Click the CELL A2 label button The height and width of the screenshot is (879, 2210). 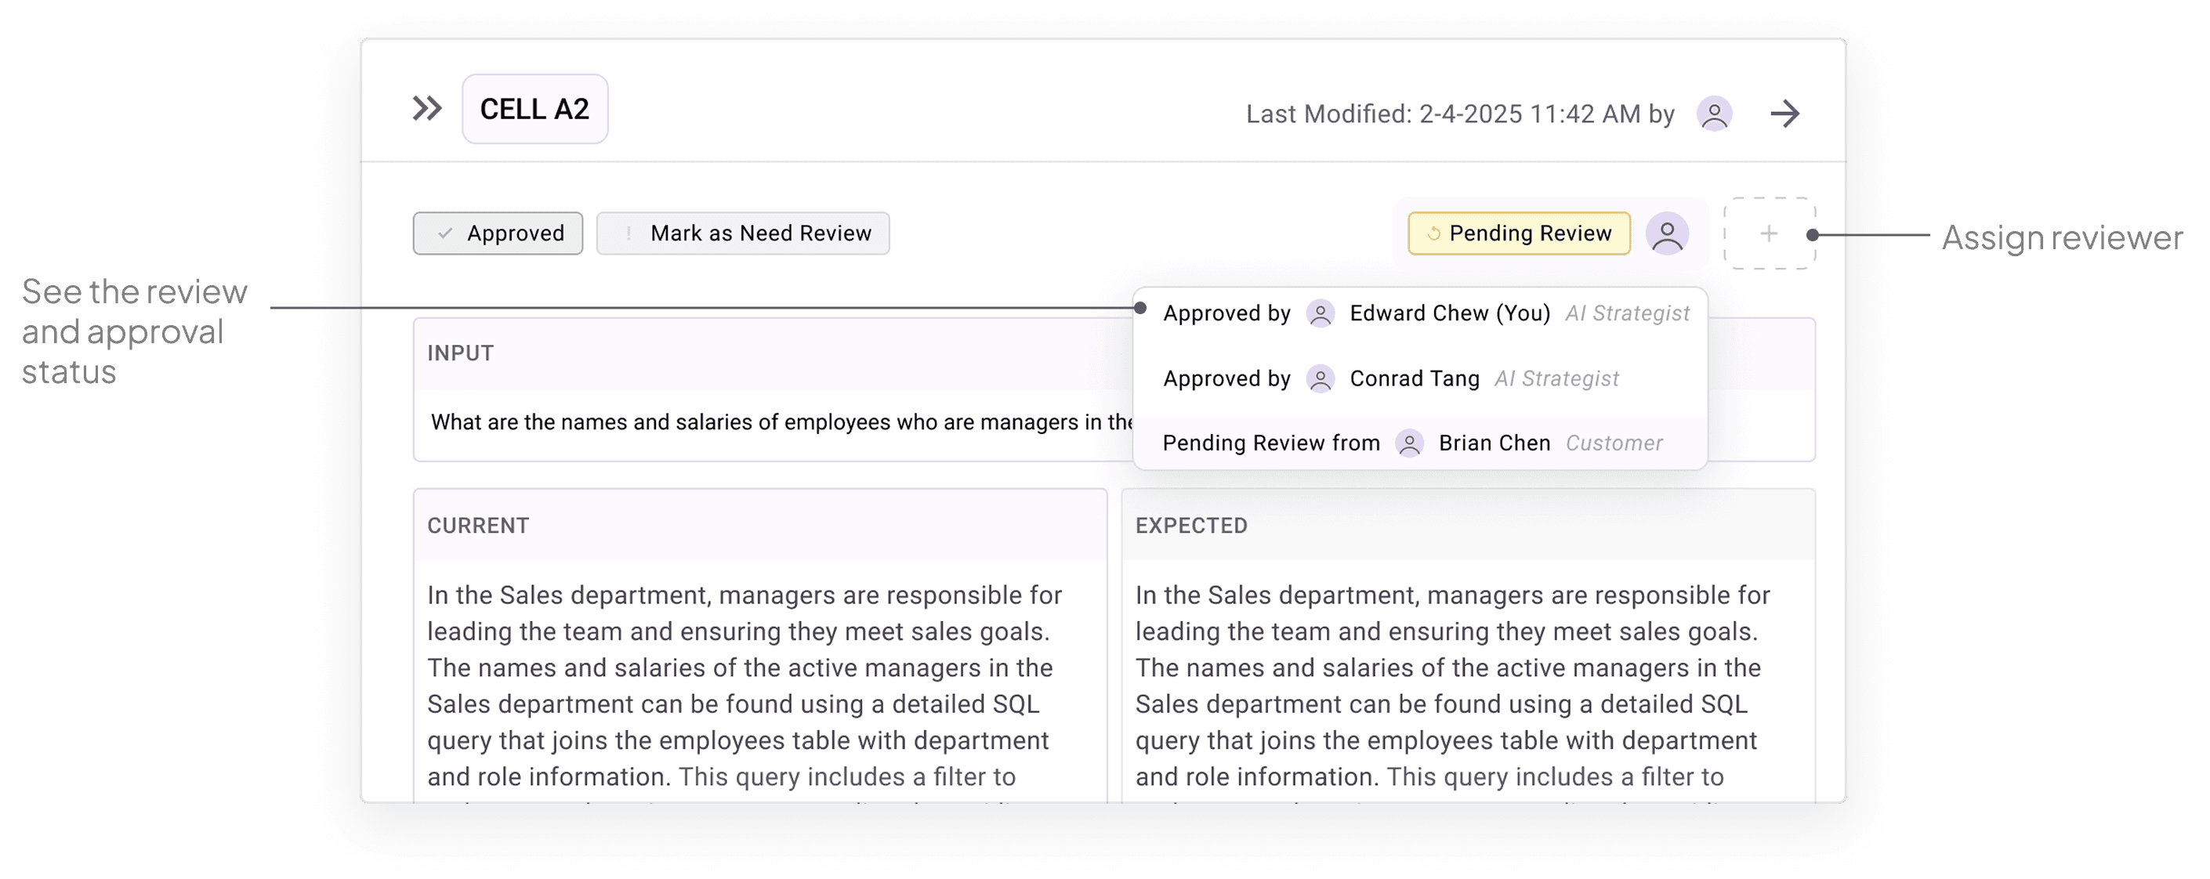click(x=534, y=109)
